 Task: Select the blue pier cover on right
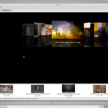tap(100, 30)
